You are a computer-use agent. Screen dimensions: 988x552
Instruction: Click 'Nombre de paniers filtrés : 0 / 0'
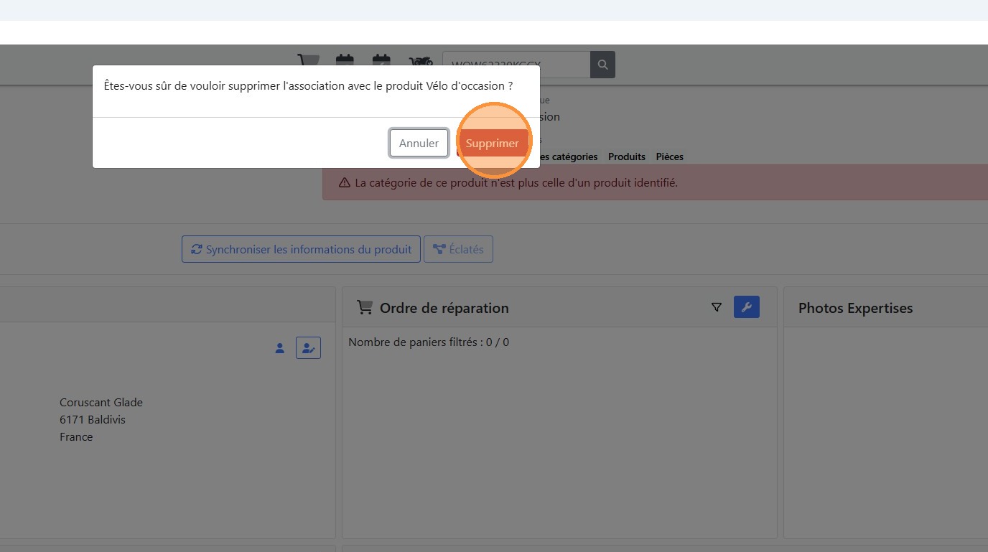tap(429, 342)
